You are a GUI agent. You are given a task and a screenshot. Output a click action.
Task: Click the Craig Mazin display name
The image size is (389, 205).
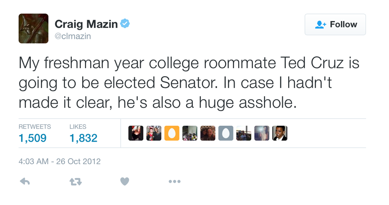pos(86,24)
